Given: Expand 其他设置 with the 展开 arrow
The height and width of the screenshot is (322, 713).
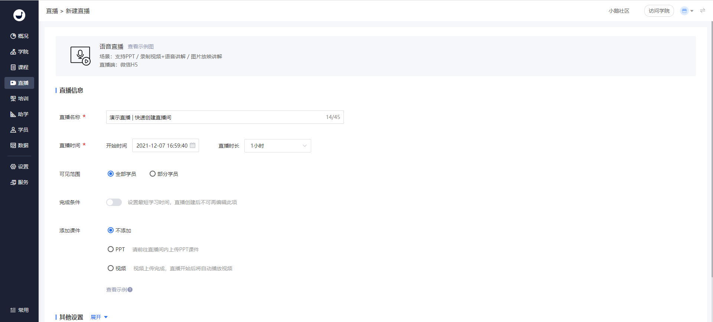Looking at the screenshot, I should click(99, 317).
